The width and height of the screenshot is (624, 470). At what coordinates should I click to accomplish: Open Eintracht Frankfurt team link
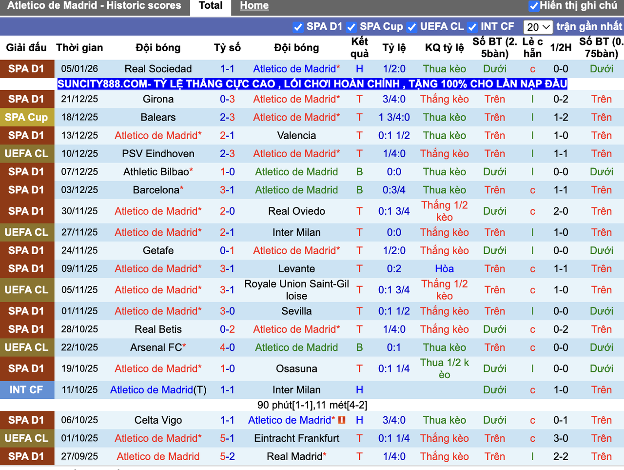coord(296,438)
